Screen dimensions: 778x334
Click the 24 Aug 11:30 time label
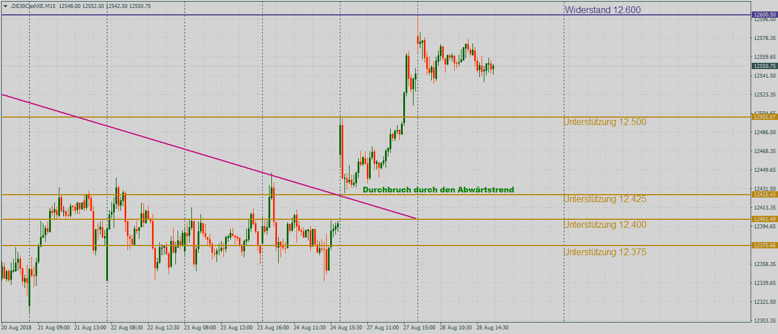[x=310, y=328]
